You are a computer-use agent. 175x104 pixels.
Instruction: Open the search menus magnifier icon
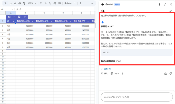click(5, 3)
